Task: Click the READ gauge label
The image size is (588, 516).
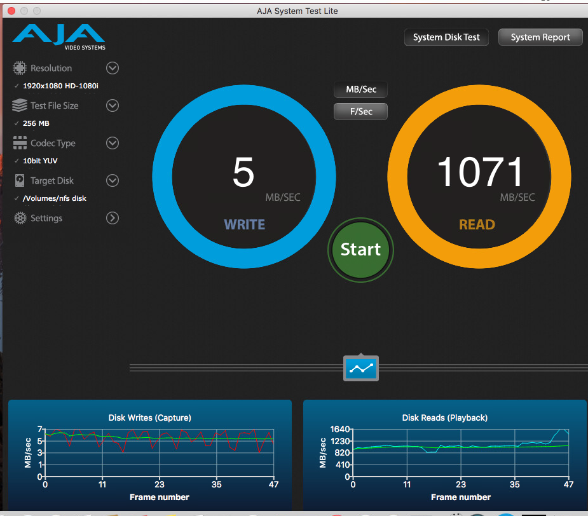Action: click(x=477, y=224)
